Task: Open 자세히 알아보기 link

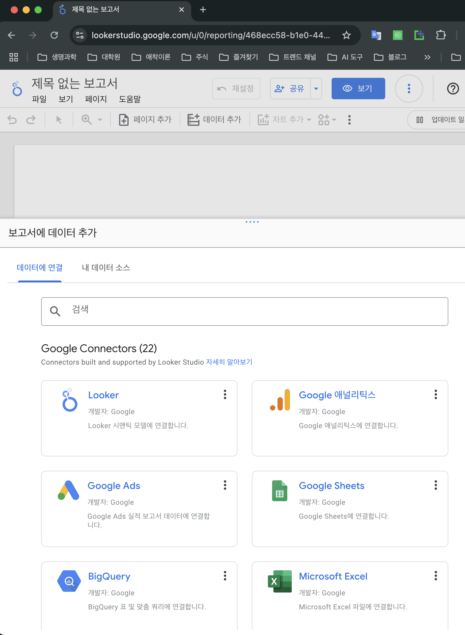Action: pos(229,362)
